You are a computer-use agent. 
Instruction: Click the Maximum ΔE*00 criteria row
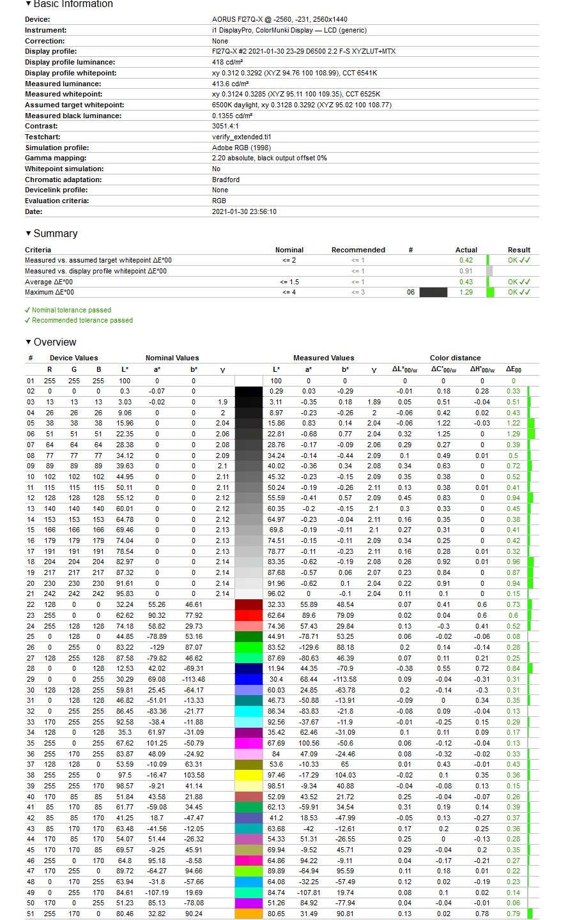click(x=281, y=292)
